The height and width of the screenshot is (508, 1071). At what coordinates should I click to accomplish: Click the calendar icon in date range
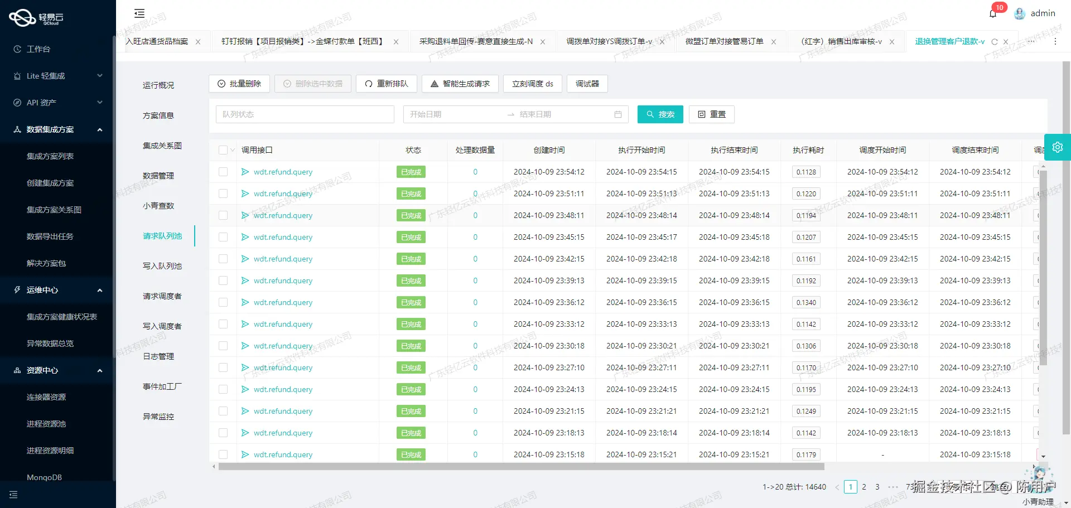pyautogui.click(x=618, y=114)
